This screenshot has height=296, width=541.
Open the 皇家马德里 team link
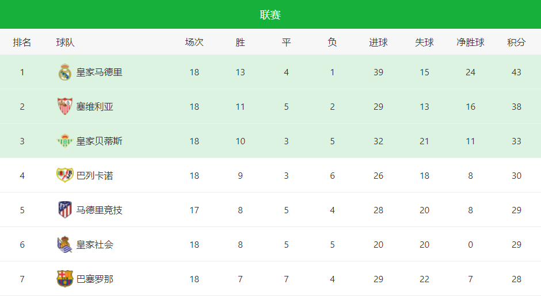pos(100,72)
